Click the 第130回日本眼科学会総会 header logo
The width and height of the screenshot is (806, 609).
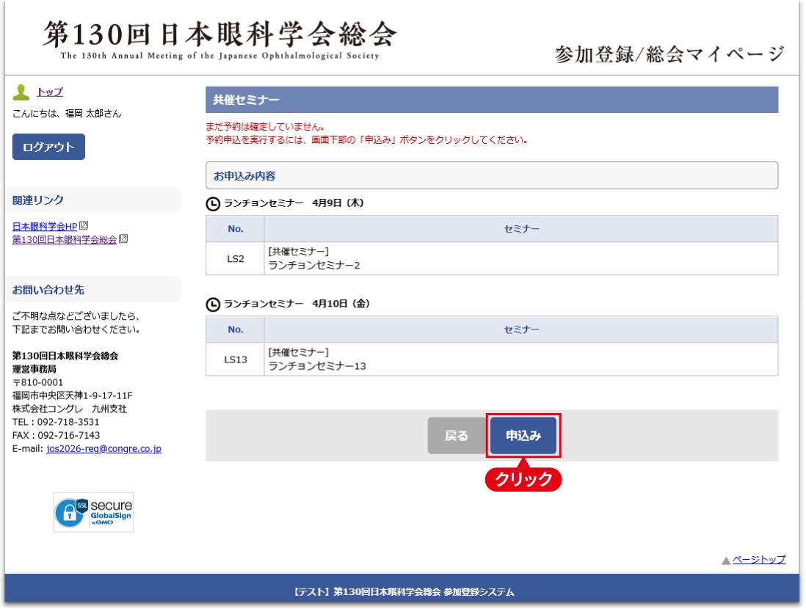point(220,39)
